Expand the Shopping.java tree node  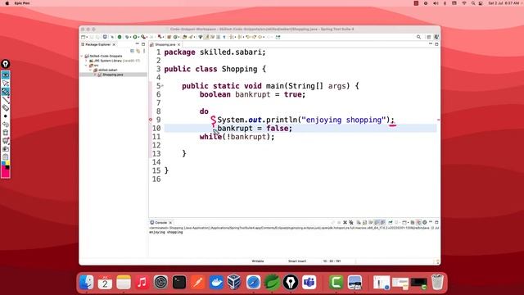[x=95, y=75]
